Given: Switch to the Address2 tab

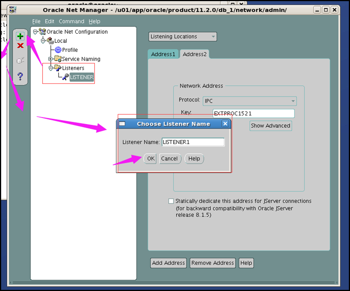Looking at the screenshot, I should coord(195,54).
